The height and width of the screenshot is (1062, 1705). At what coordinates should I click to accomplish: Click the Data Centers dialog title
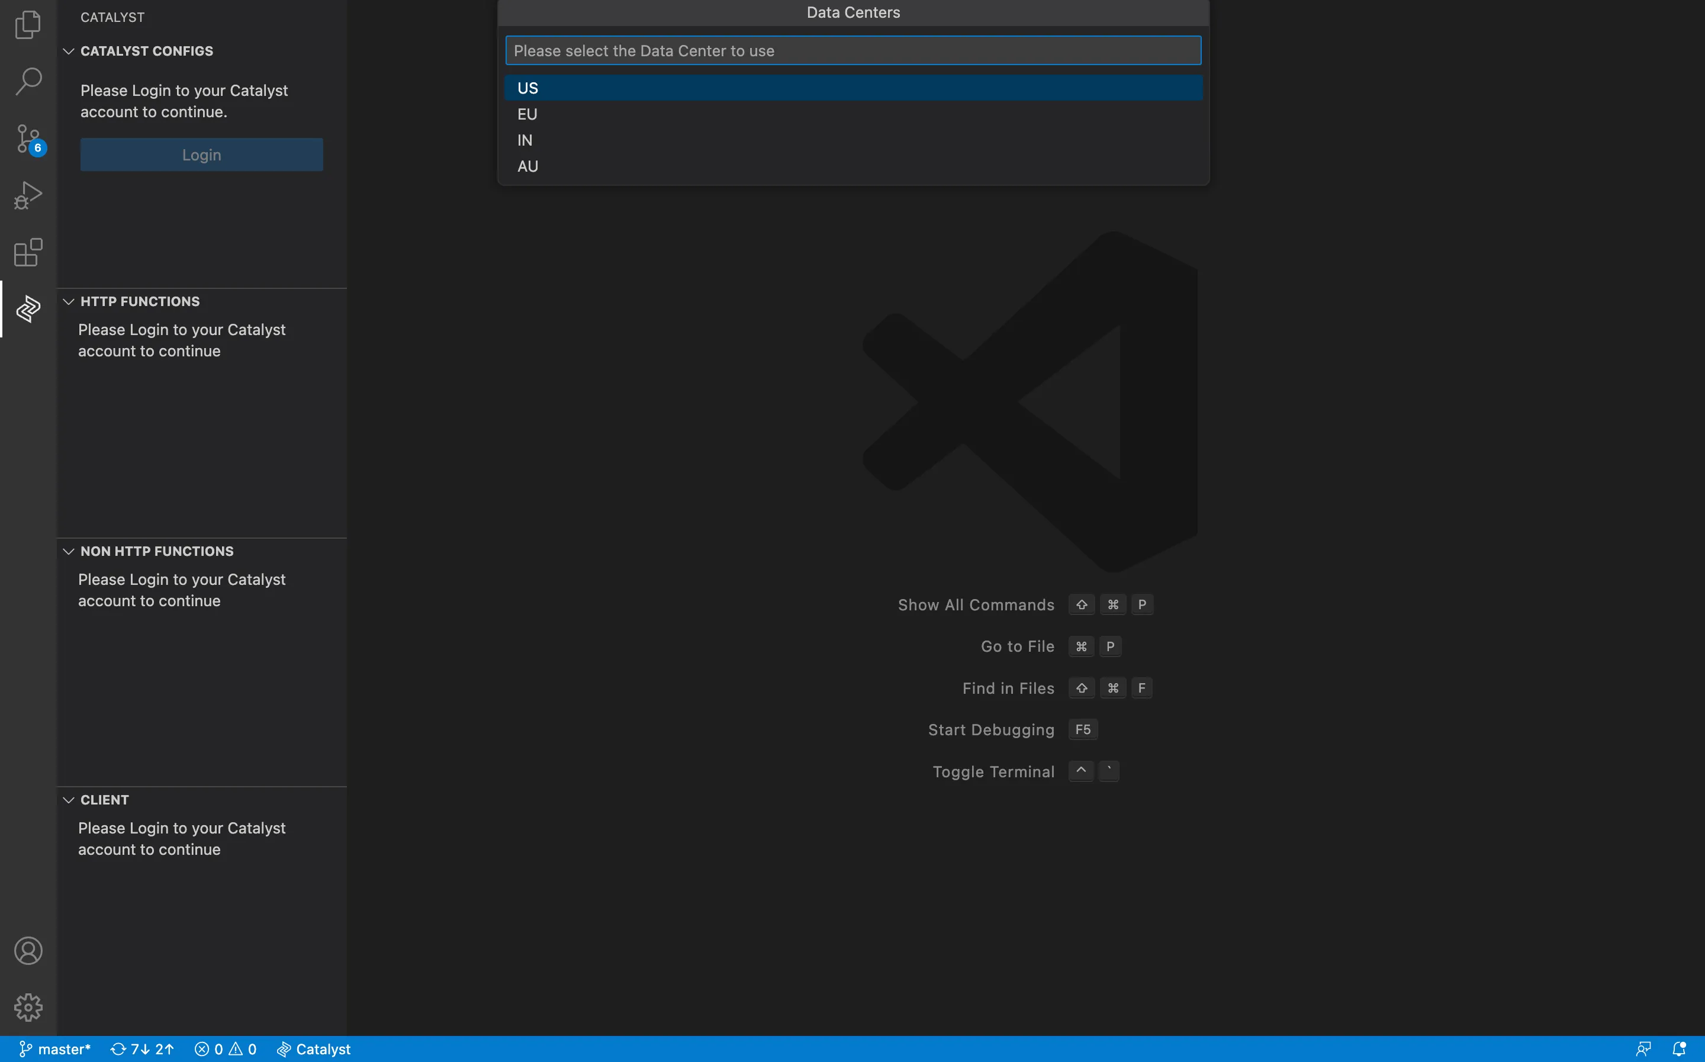[853, 12]
